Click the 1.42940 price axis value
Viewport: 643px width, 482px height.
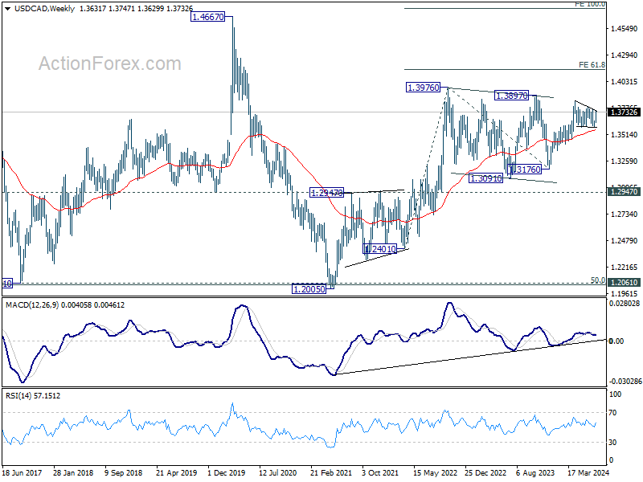pyautogui.click(x=625, y=55)
